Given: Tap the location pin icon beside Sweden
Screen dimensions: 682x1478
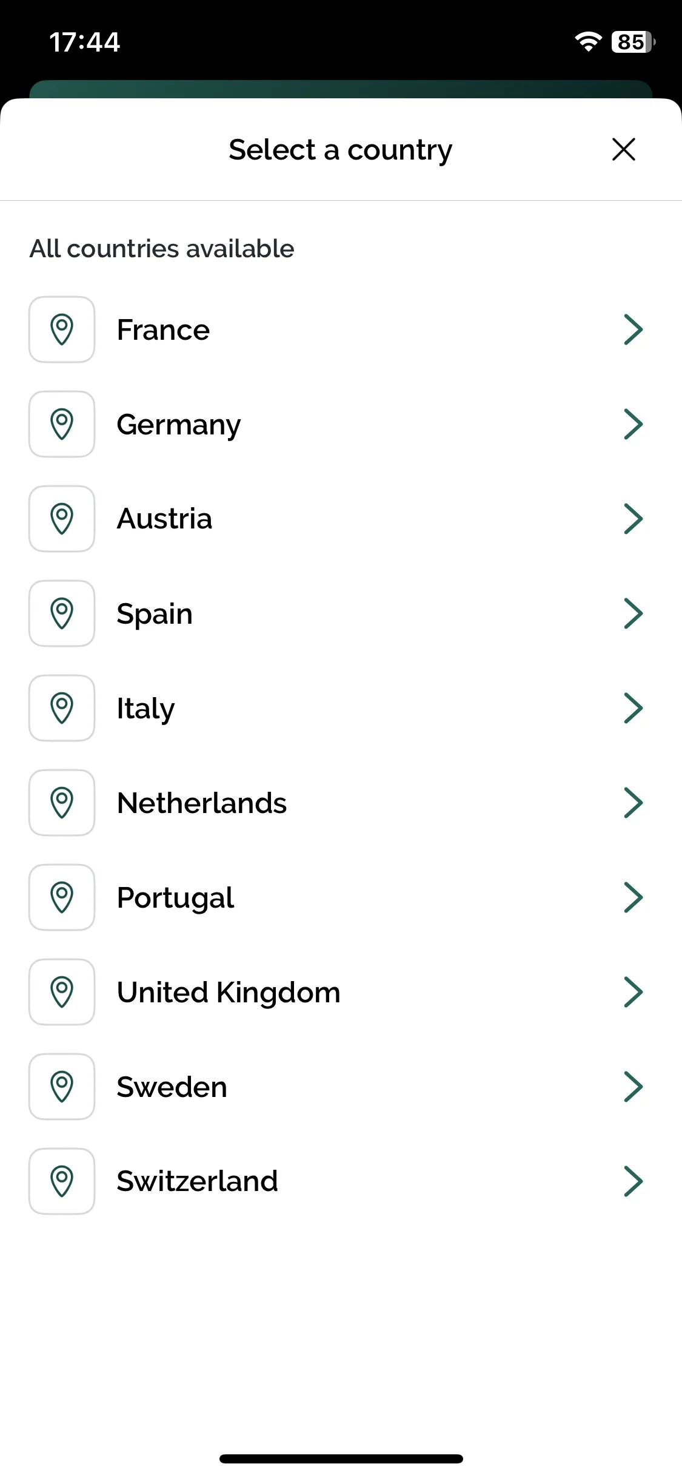Looking at the screenshot, I should point(62,1087).
